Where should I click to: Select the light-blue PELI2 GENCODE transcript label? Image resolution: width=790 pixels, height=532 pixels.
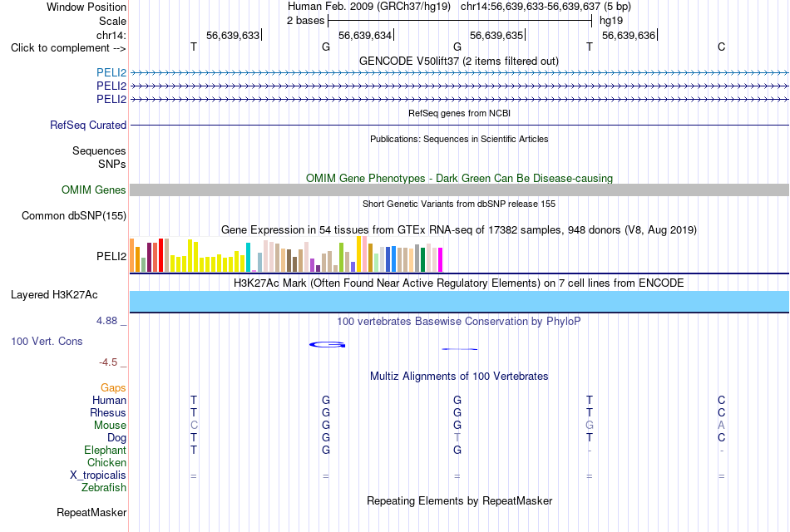(x=111, y=72)
